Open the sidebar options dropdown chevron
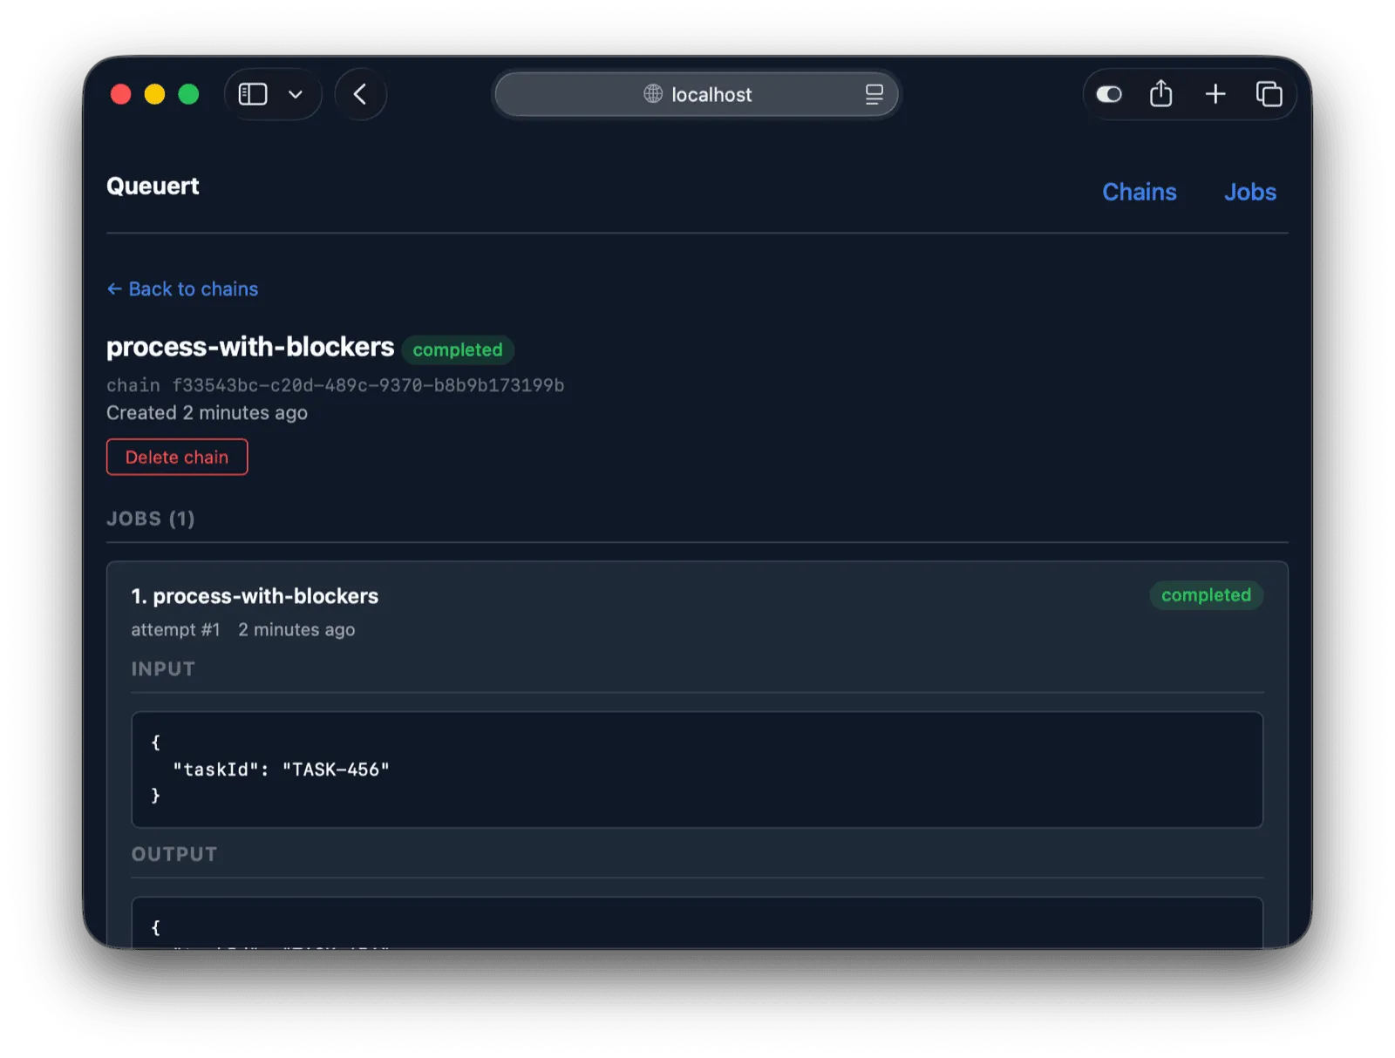Screen dimensions: 1395x1058 coord(296,94)
